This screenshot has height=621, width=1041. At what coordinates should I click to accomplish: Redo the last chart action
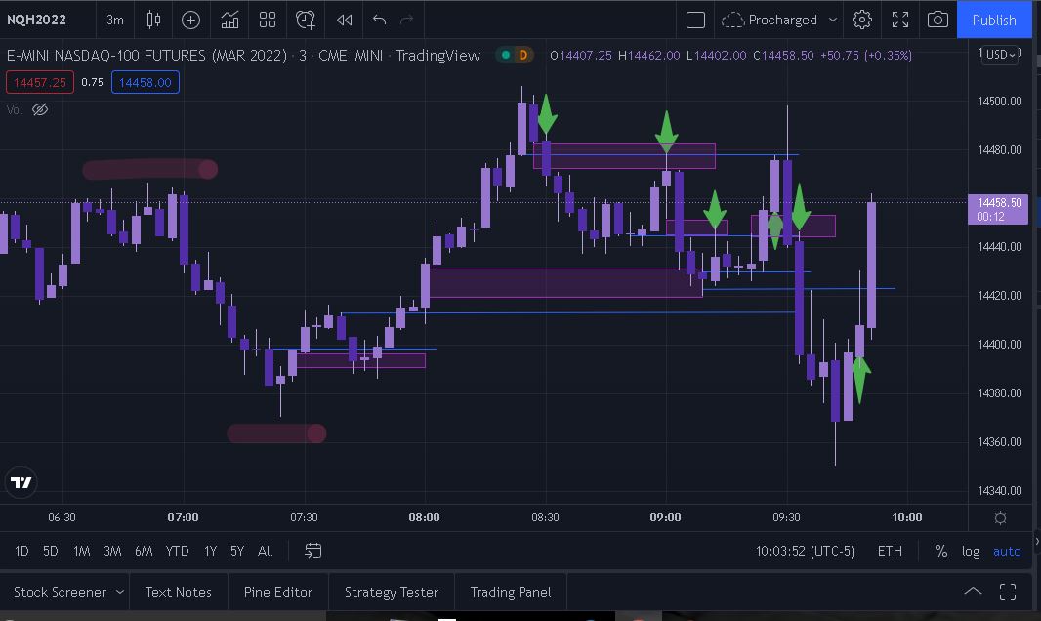pyautogui.click(x=407, y=20)
